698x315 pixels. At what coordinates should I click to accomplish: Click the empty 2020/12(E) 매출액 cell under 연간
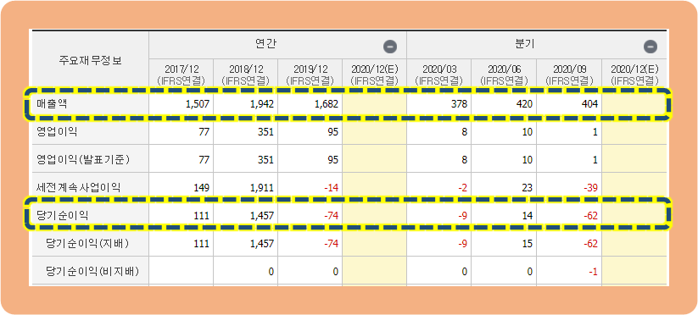(x=374, y=104)
